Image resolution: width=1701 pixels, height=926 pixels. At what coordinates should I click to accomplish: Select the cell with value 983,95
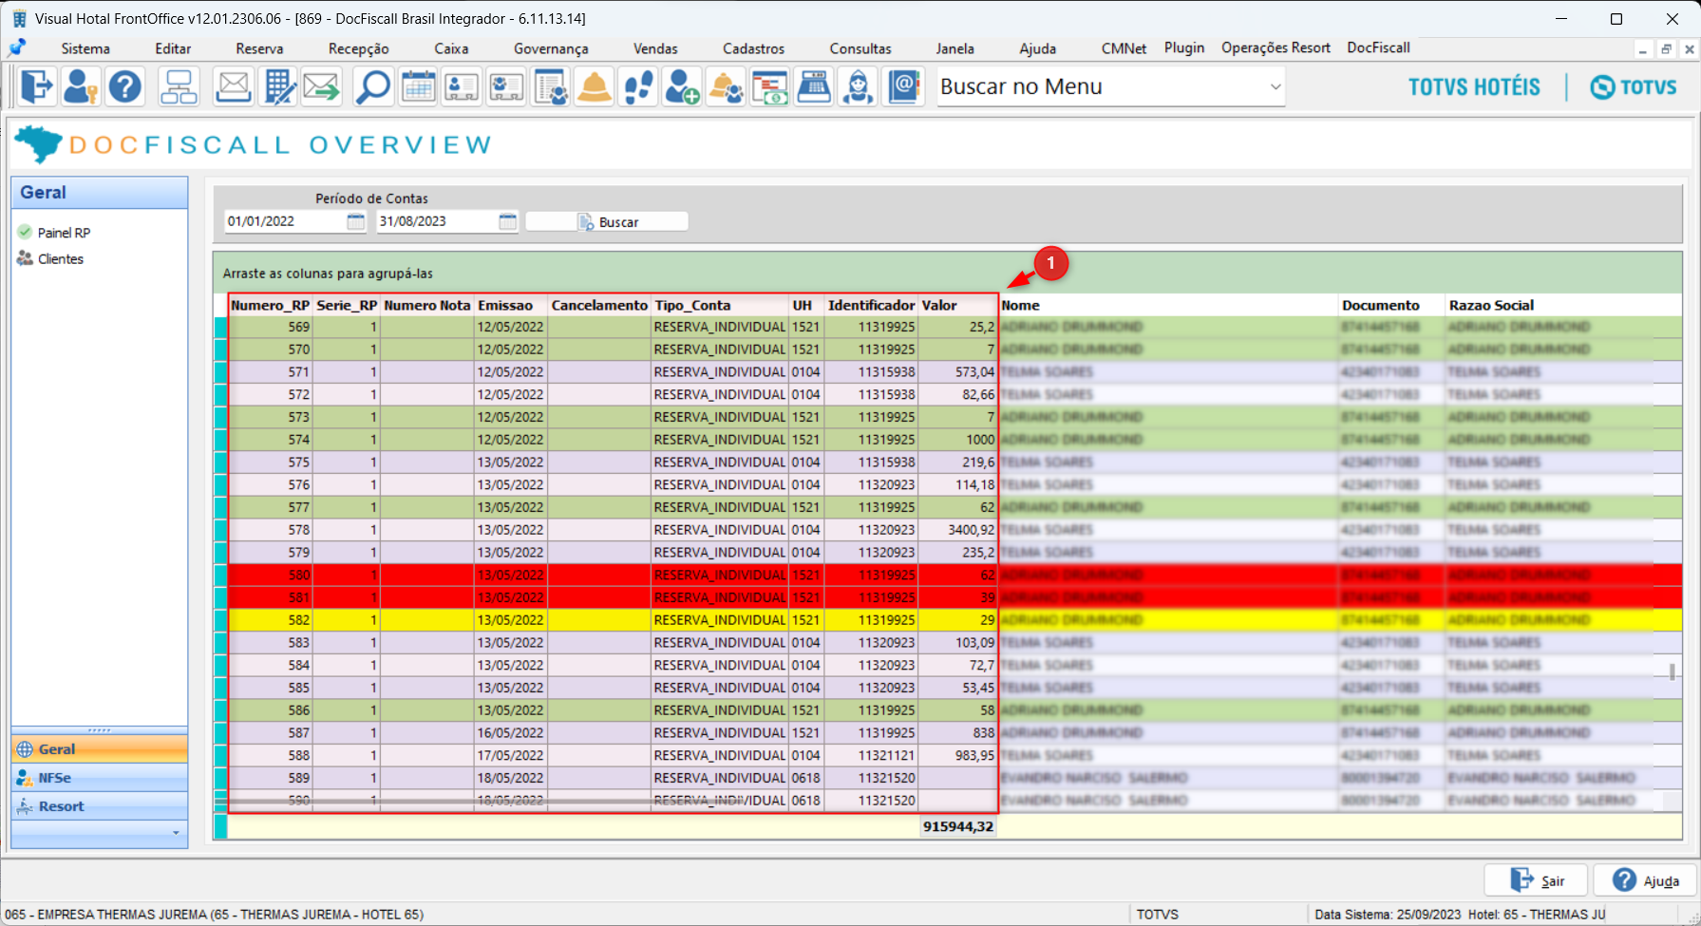957,756
